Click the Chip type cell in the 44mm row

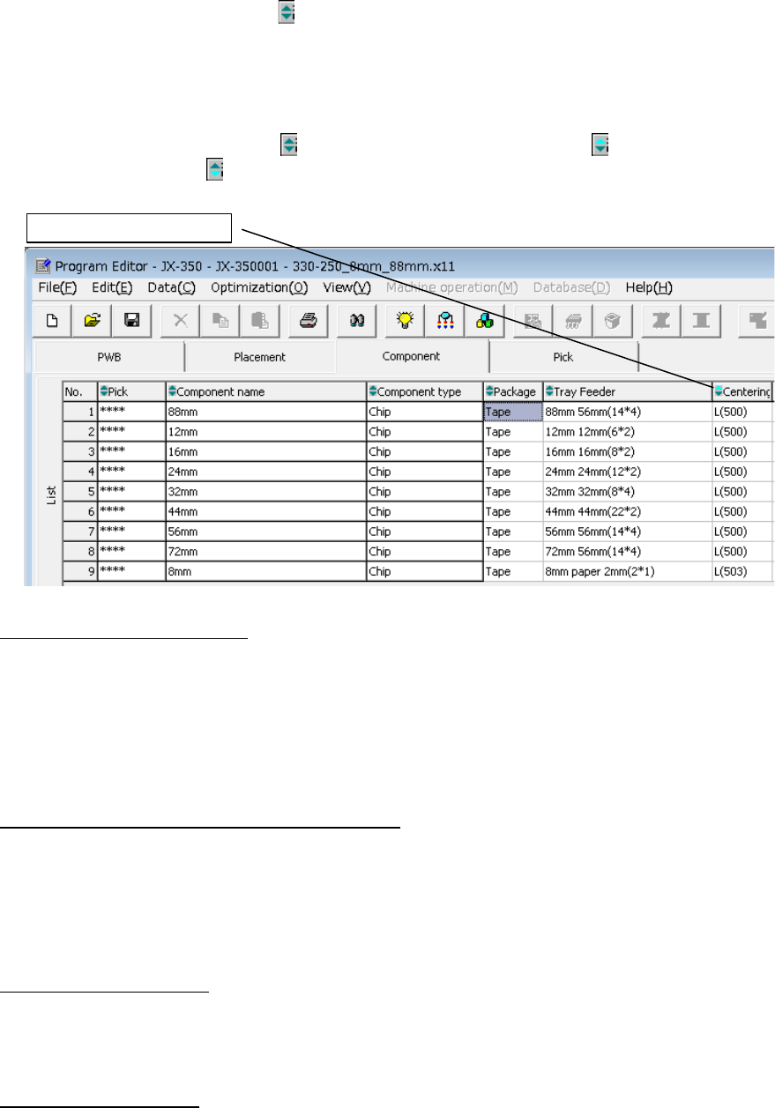pos(425,511)
